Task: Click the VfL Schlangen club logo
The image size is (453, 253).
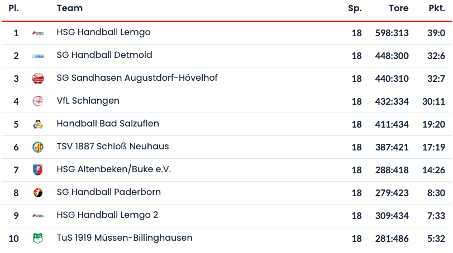Action: tap(38, 101)
